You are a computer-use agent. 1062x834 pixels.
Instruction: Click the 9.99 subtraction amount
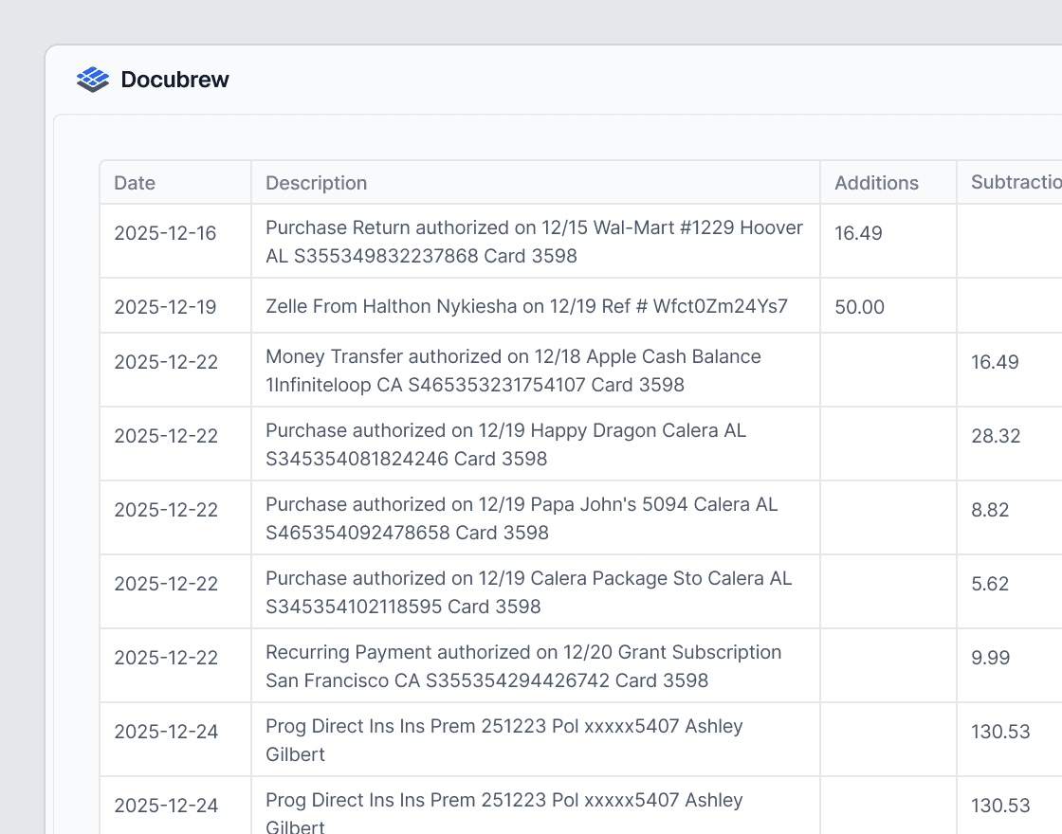[x=990, y=657]
